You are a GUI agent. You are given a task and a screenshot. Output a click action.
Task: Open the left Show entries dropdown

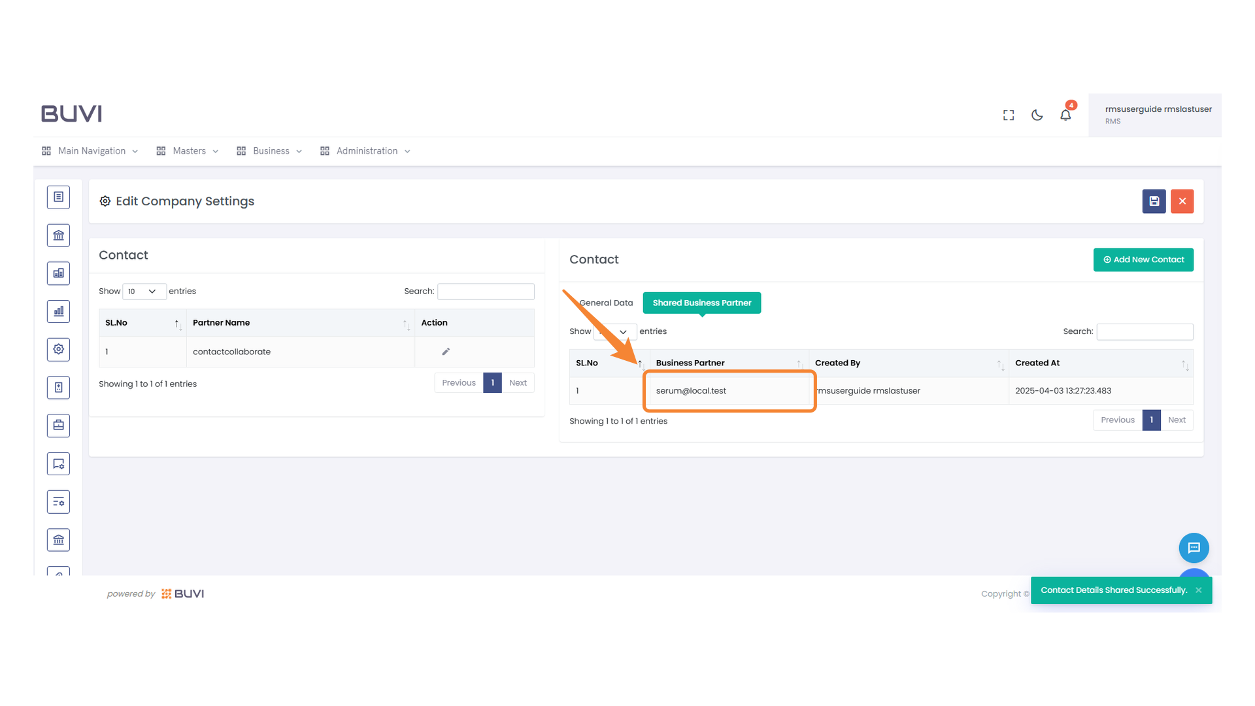coord(143,292)
